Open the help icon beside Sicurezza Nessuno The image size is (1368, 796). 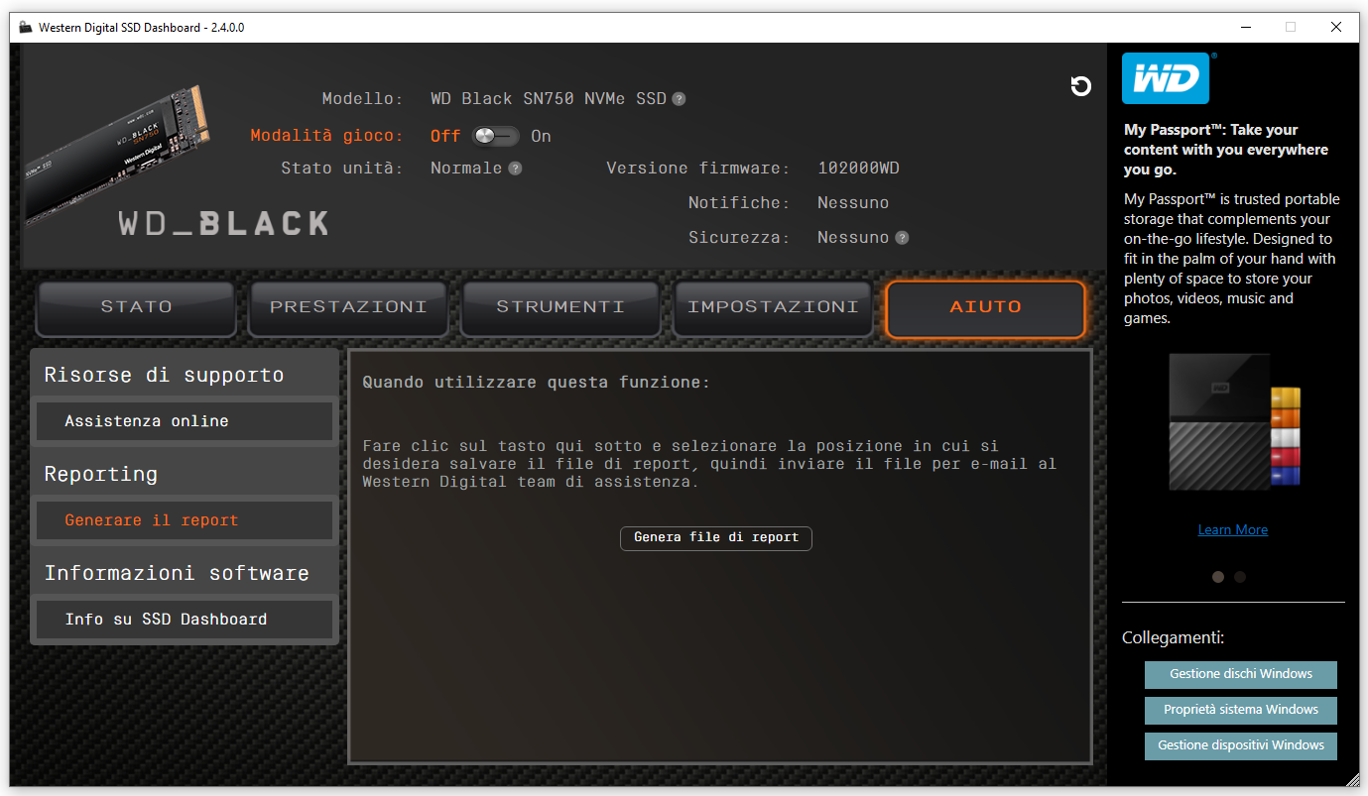[902, 238]
